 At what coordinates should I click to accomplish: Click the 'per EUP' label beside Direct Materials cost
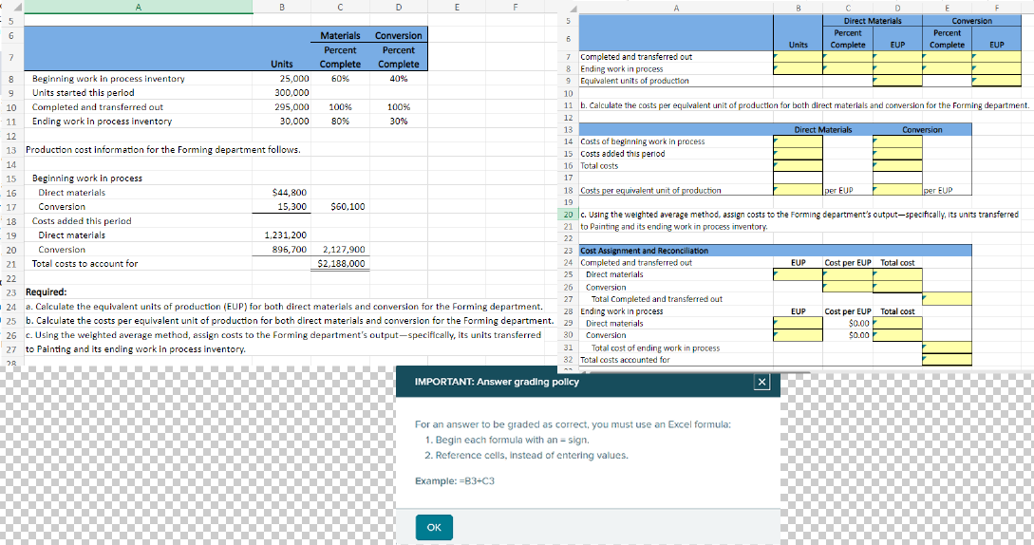pyautogui.click(x=838, y=190)
